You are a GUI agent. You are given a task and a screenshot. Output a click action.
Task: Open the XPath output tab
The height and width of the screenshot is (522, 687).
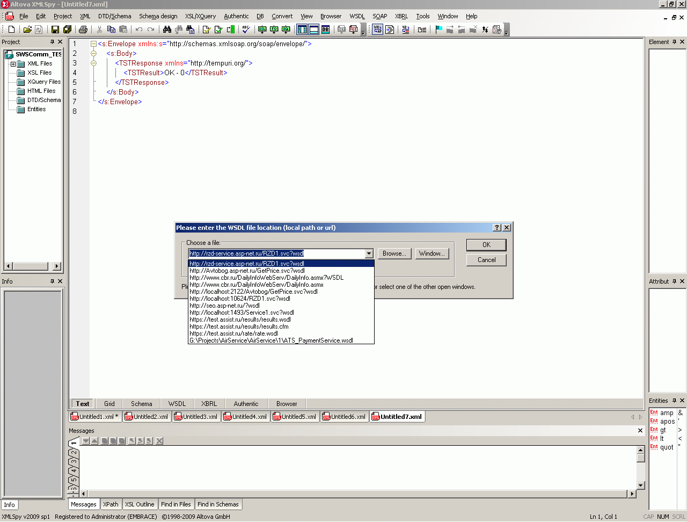pyautogui.click(x=111, y=504)
